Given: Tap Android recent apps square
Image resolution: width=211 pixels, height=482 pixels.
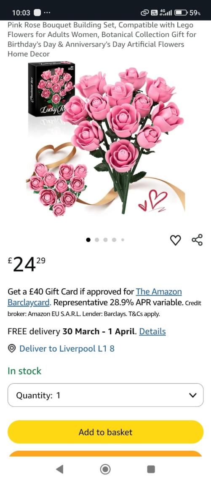Looking at the screenshot, I should (151, 469).
